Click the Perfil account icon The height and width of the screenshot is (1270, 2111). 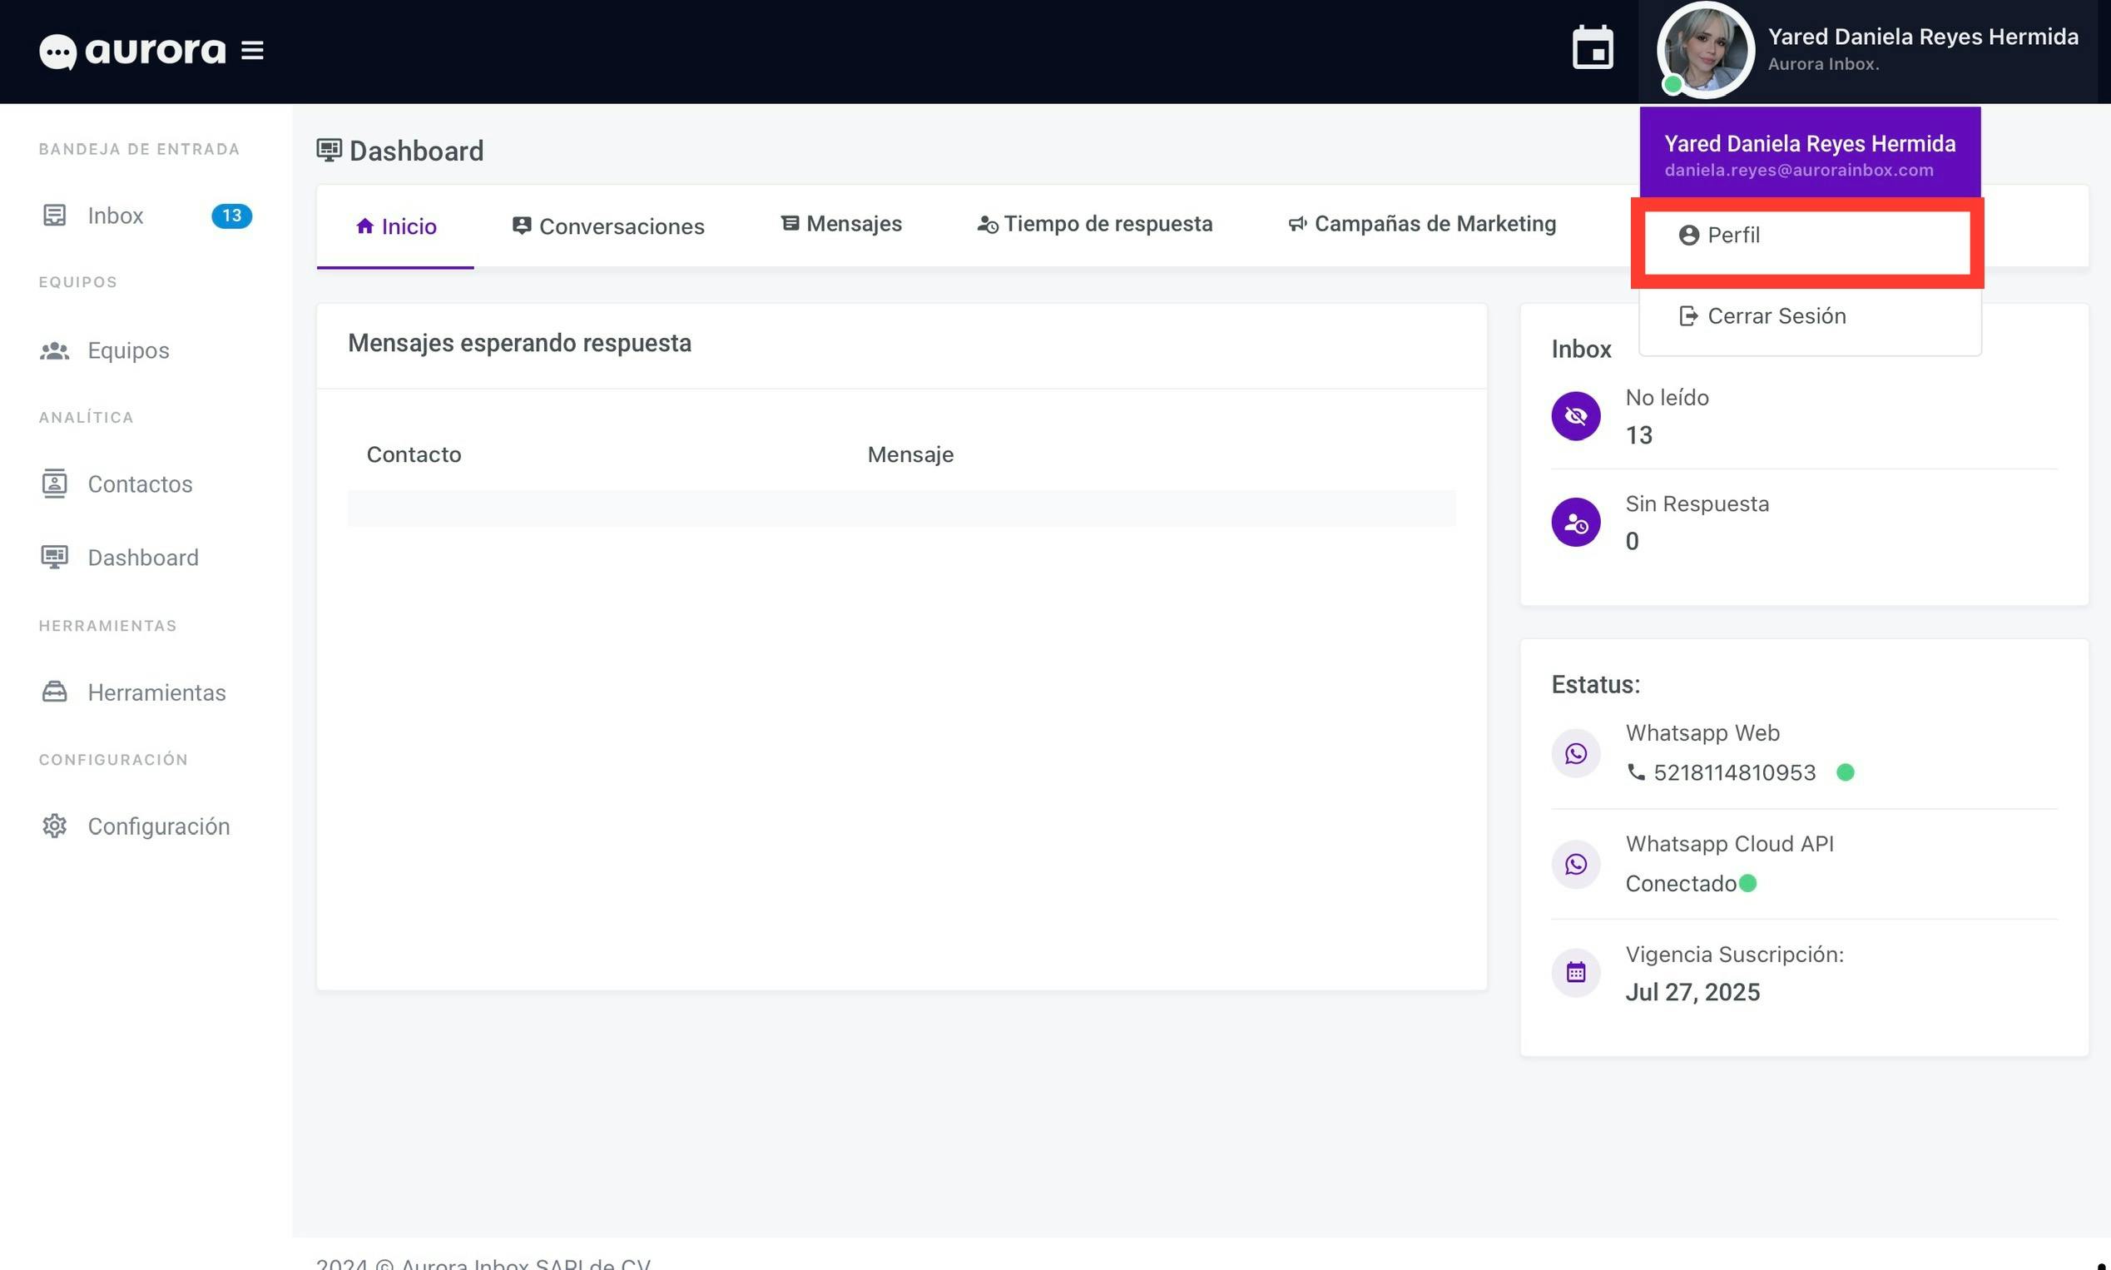point(1688,236)
